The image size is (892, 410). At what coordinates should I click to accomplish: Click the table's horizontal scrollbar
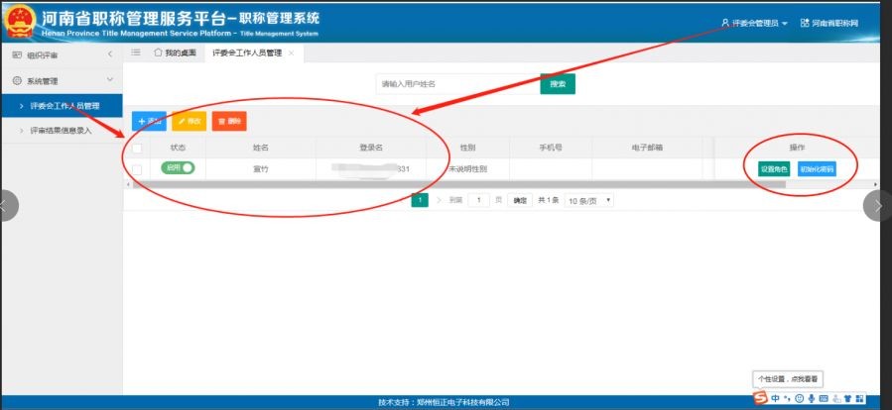458,184
